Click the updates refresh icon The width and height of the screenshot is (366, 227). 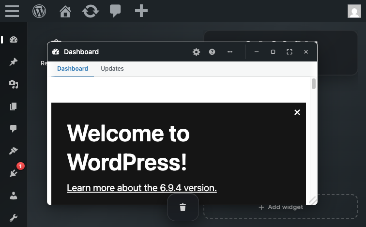91,11
